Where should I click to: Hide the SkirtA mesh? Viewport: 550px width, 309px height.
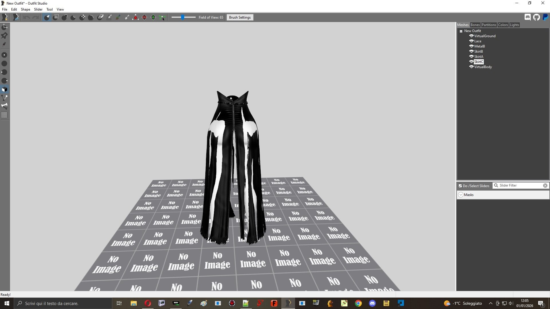click(471, 57)
